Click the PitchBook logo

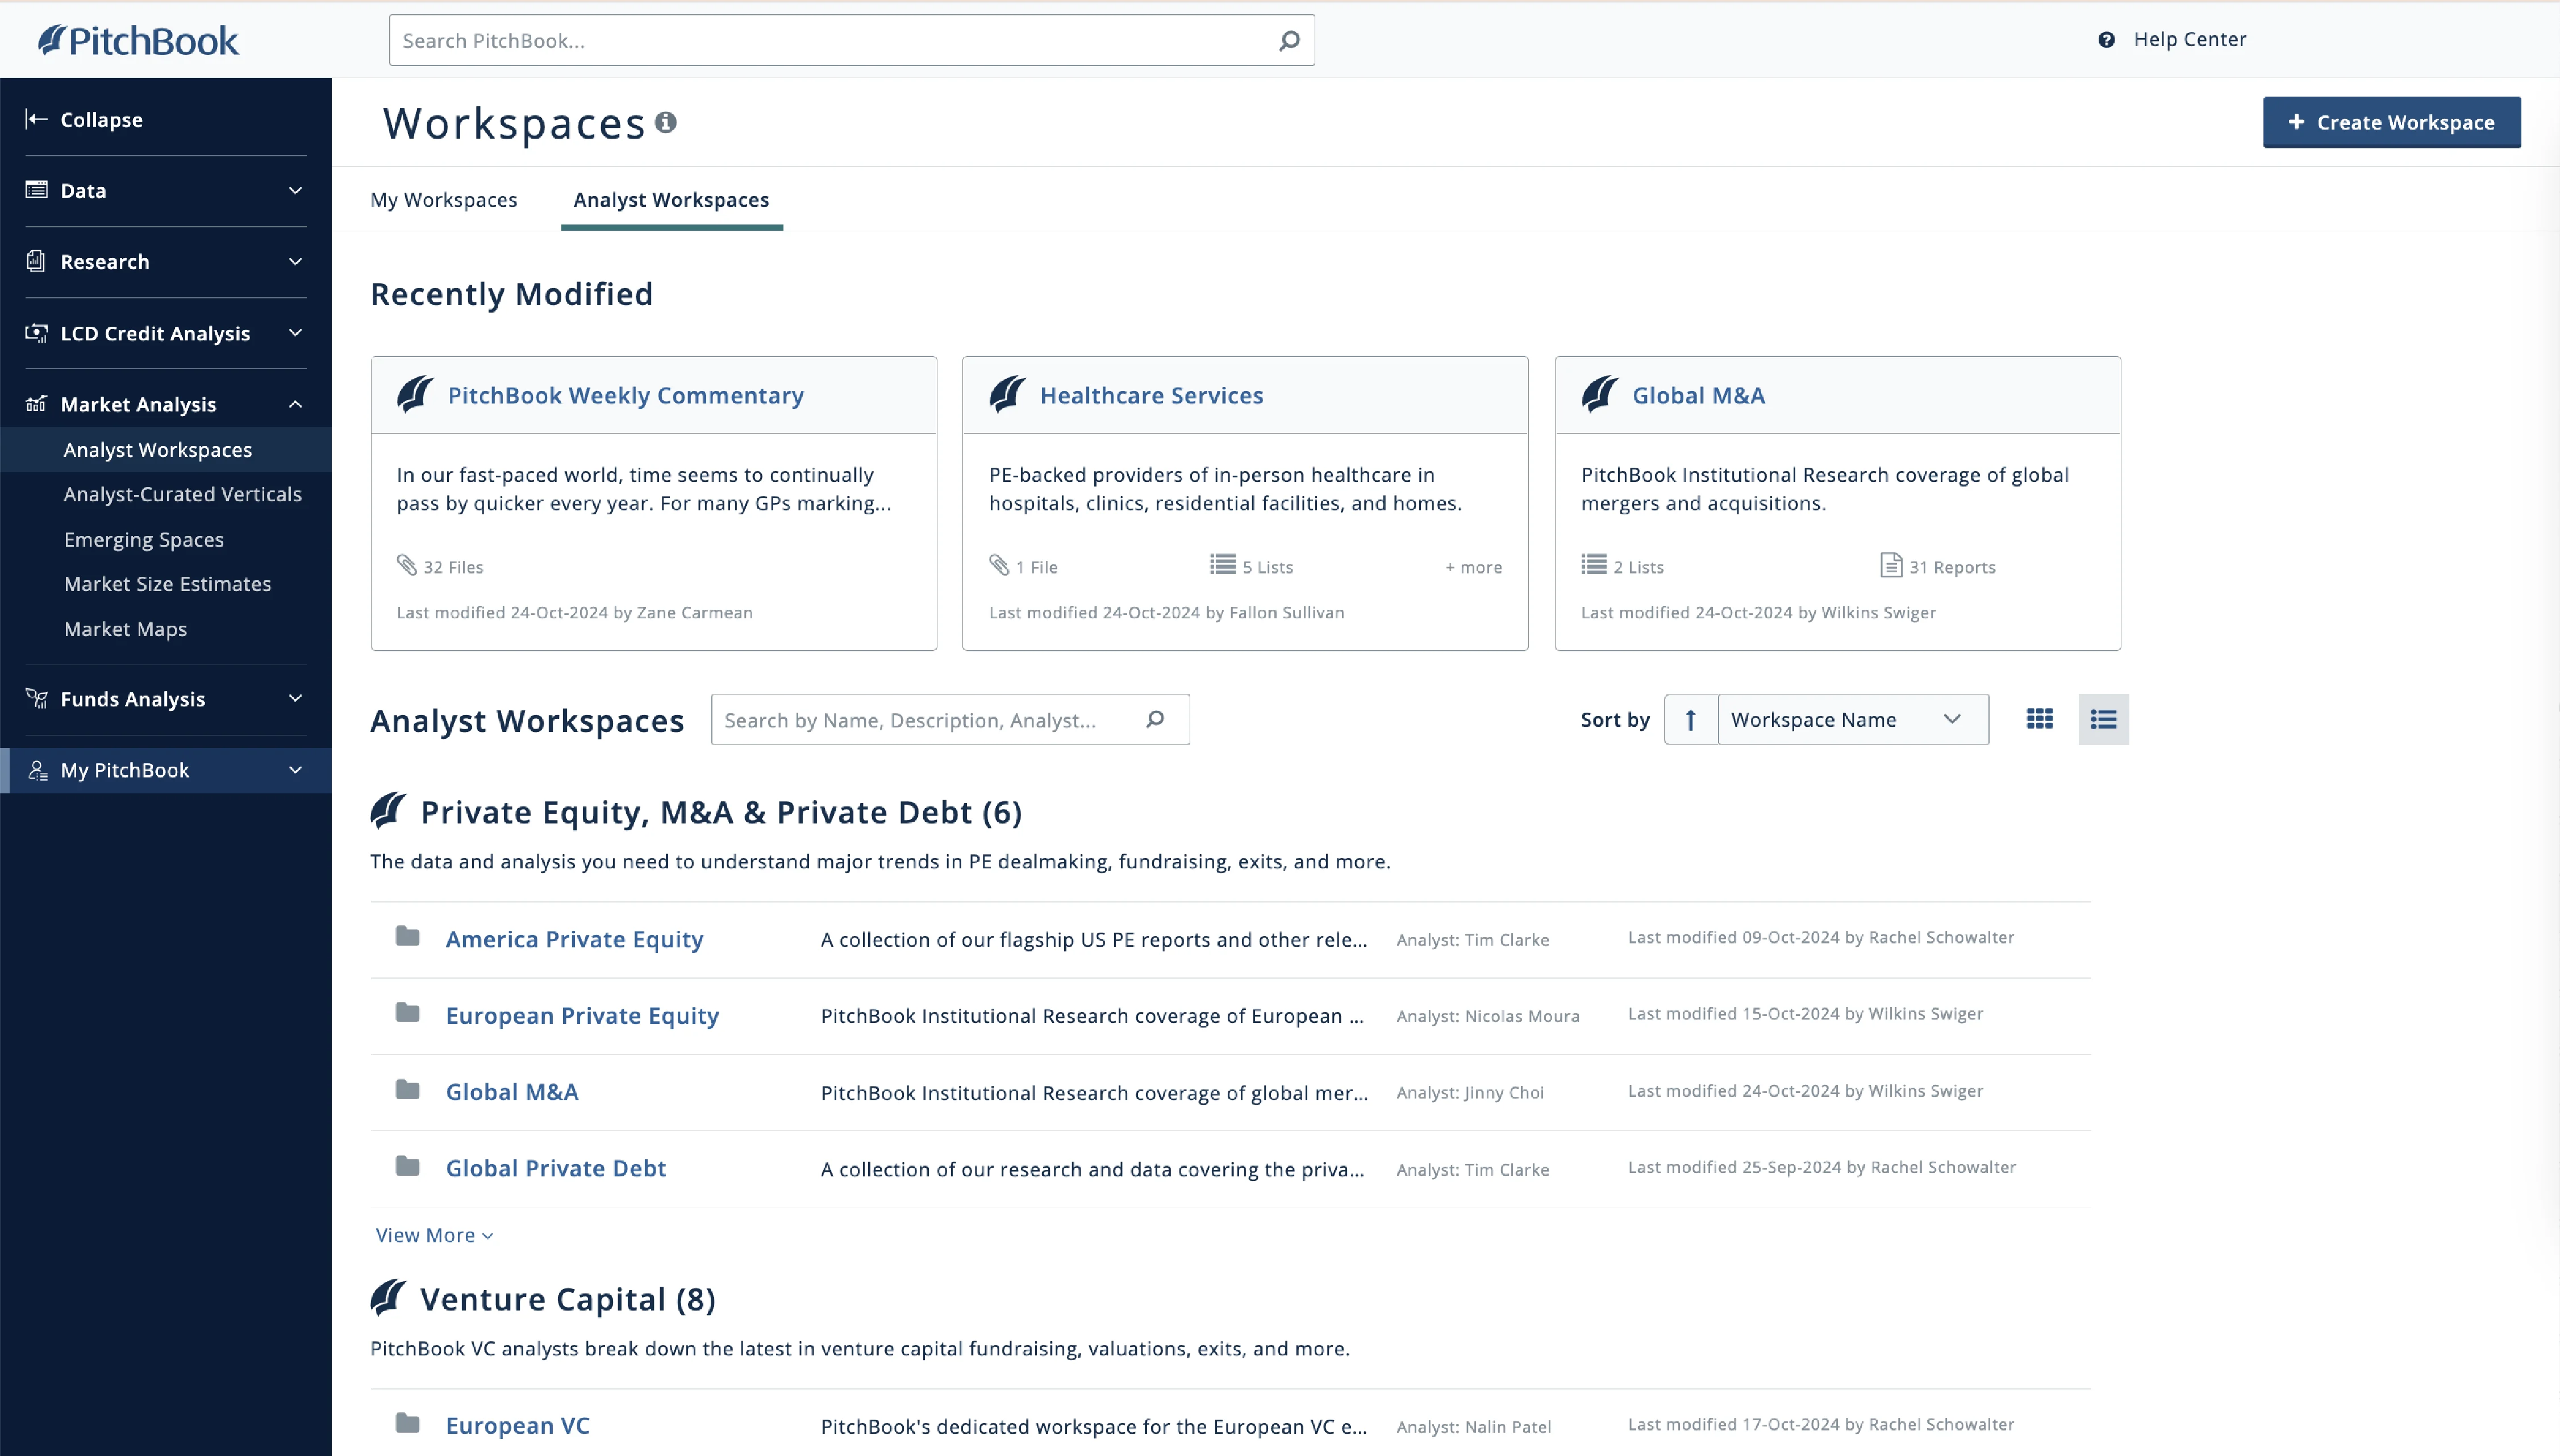pos(139,40)
